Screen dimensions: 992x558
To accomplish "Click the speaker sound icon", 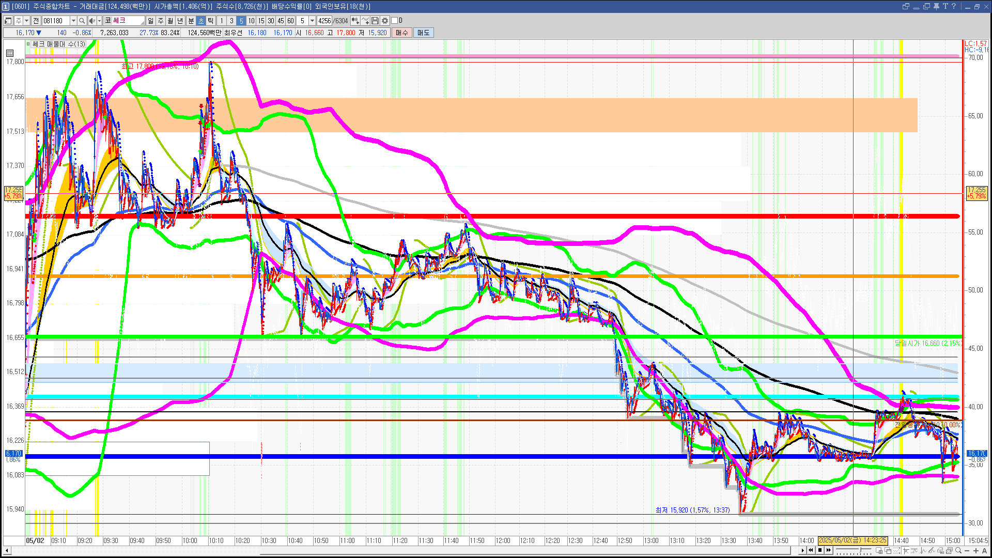I will pyautogui.click(x=91, y=21).
